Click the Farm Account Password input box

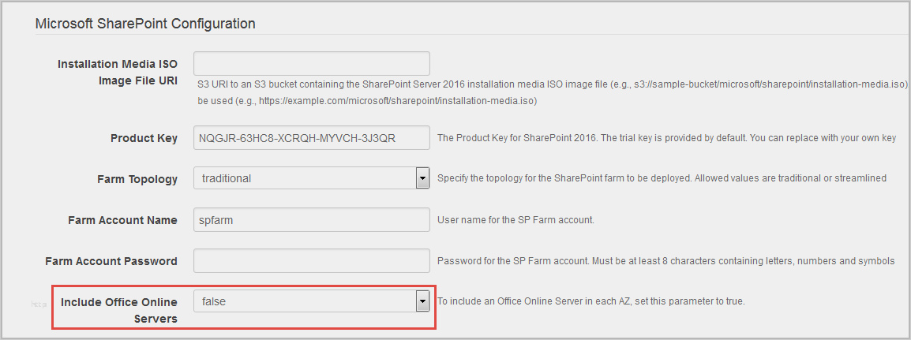(x=311, y=260)
